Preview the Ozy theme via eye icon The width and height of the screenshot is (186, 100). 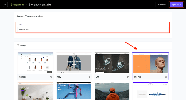(89, 77)
